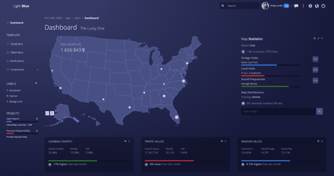This screenshot has width=334, height=176.
Task: Go to Tables Basic page
Action: point(17,52)
